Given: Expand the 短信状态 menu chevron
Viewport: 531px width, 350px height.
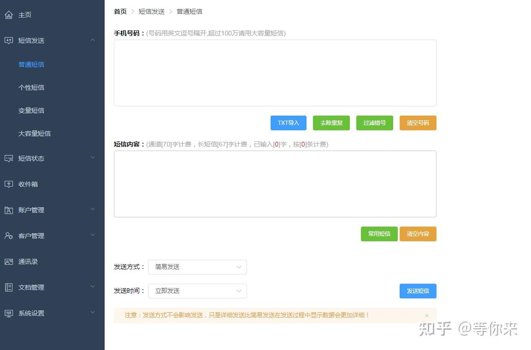Looking at the screenshot, I should click(x=93, y=158).
